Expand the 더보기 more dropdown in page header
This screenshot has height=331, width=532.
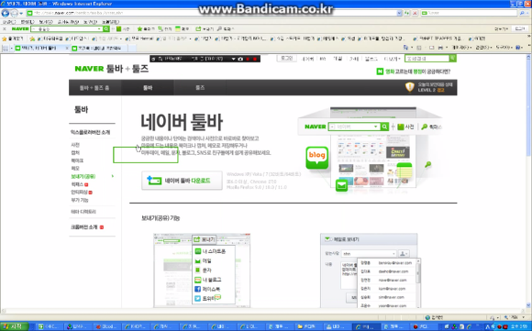pos(392,59)
